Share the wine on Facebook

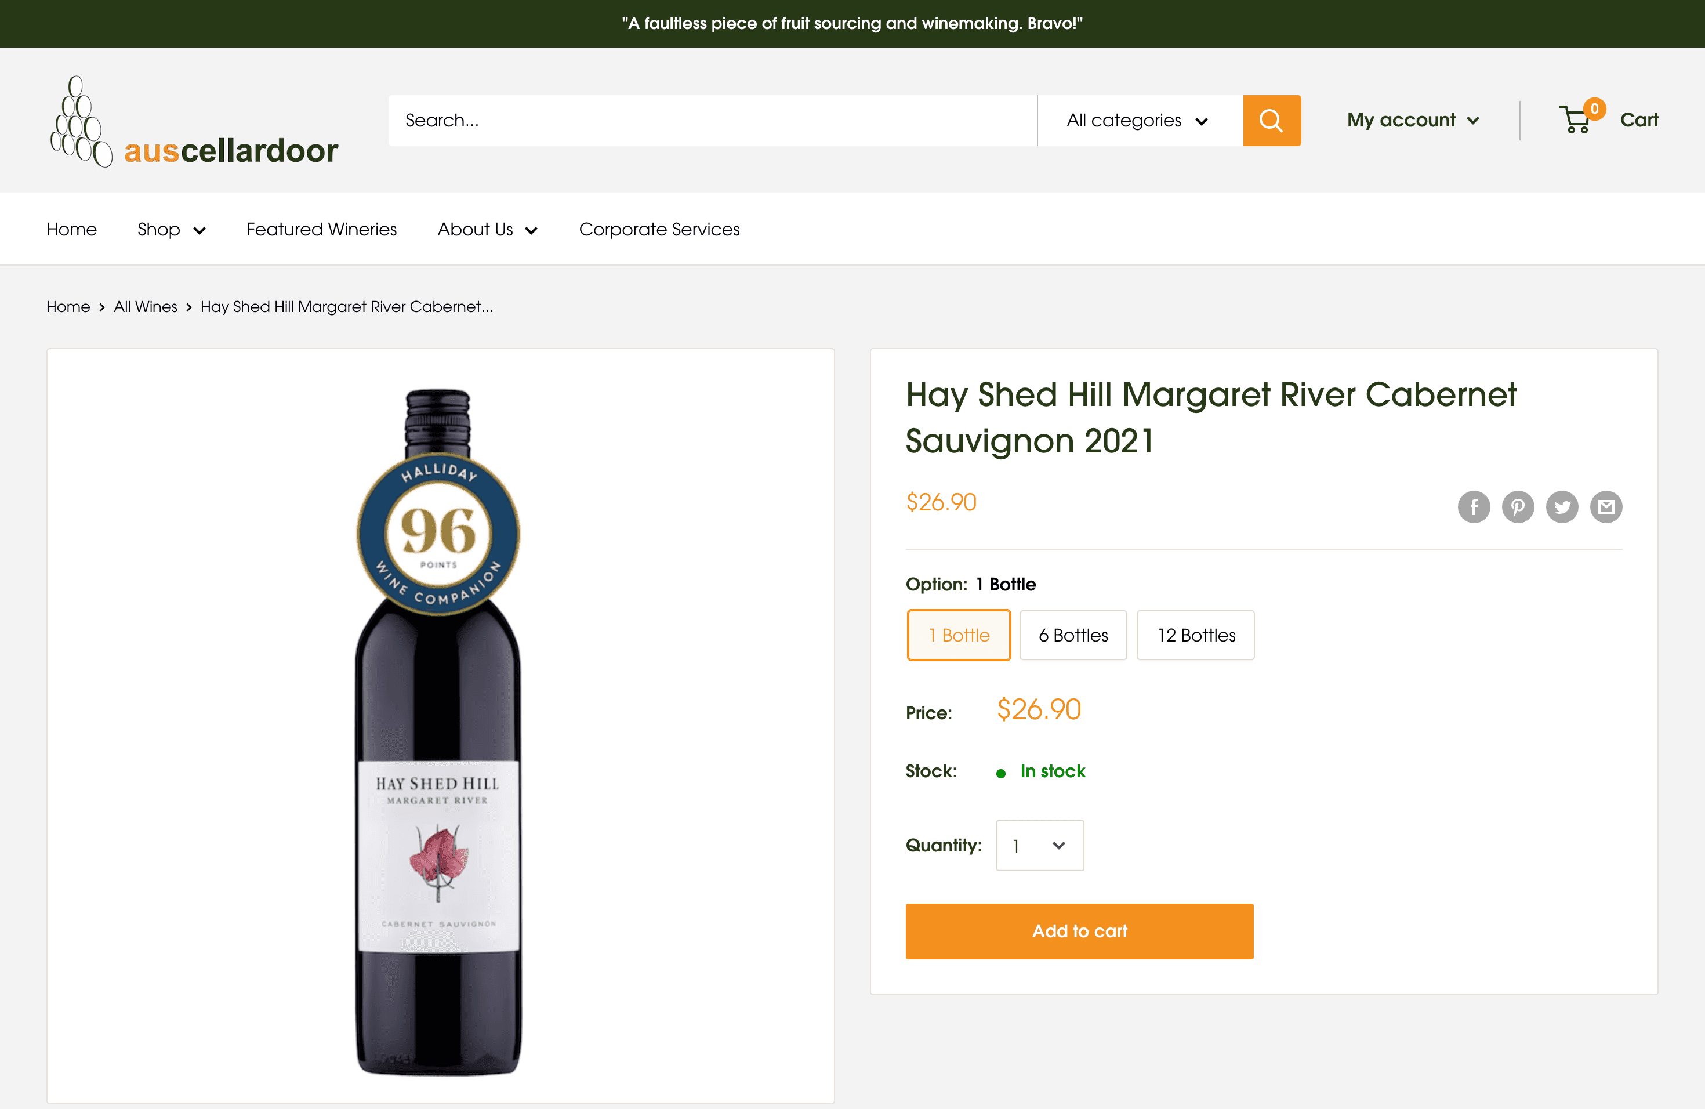(1474, 506)
